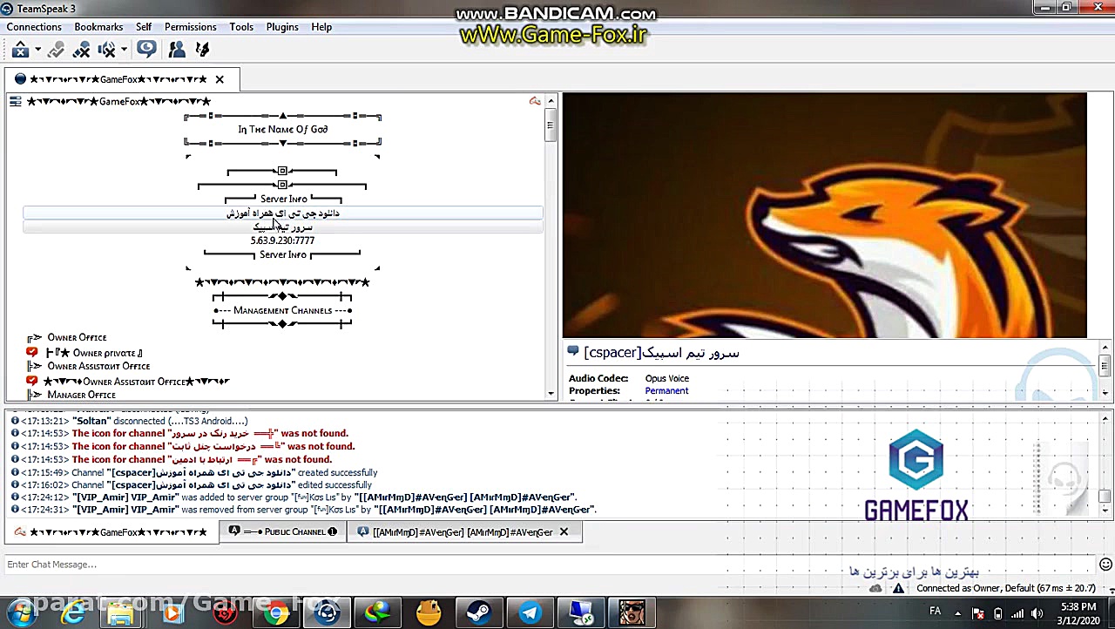Click the Connect/Disconnect toolbar icon
The width and height of the screenshot is (1115, 629).
click(20, 50)
